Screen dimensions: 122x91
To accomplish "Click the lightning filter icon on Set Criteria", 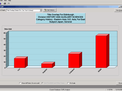I will click(x=45, y=10).
